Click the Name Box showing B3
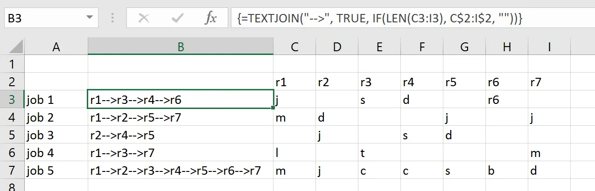This screenshot has height=191, width=595. coord(44,18)
